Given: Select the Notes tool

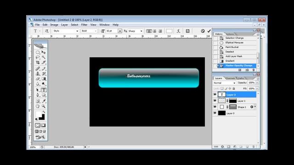Looking at the screenshot, I should (38, 101).
